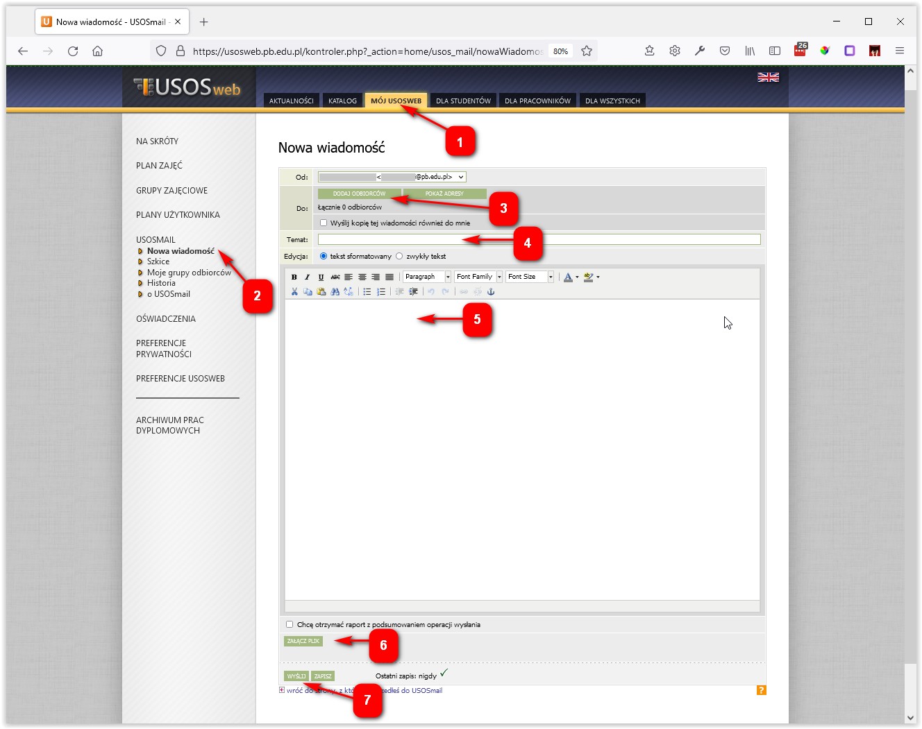Open PLAN ZAJĘĆ in the sidebar
Viewport: 922px width, 729px height.
159,166
